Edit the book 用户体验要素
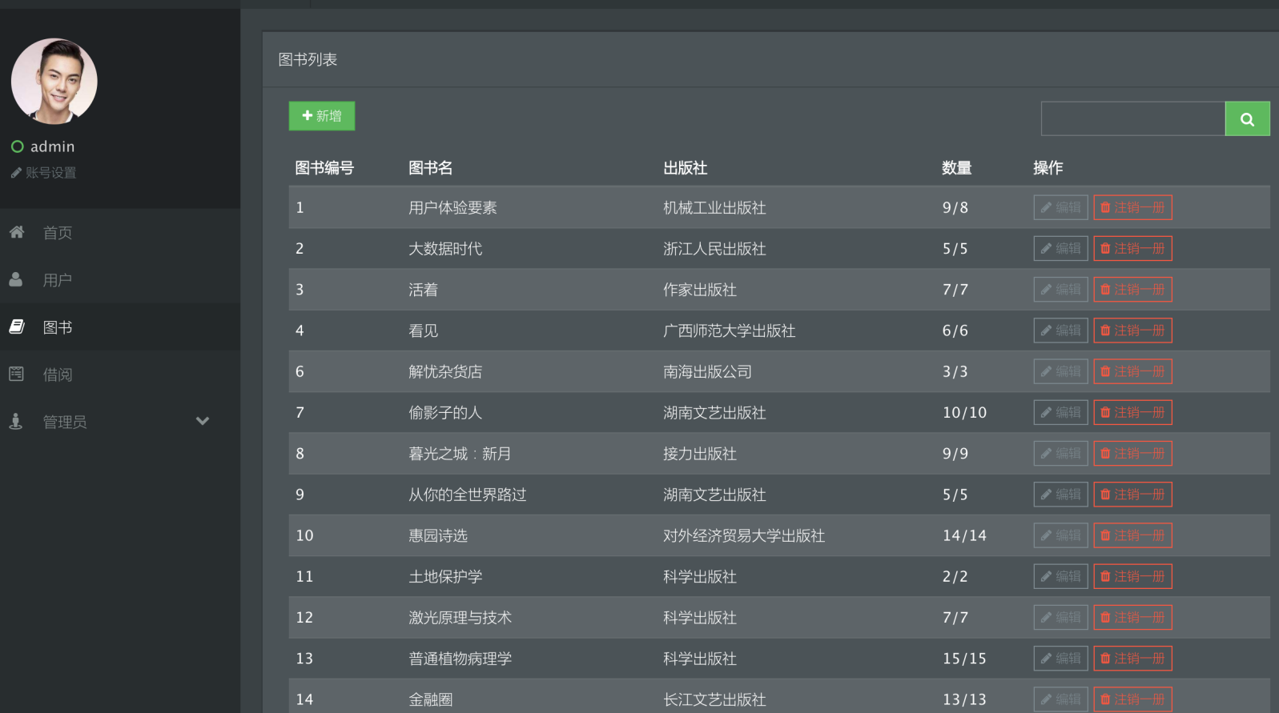The width and height of the screenshot is (1279, 713). [1060, 207]
